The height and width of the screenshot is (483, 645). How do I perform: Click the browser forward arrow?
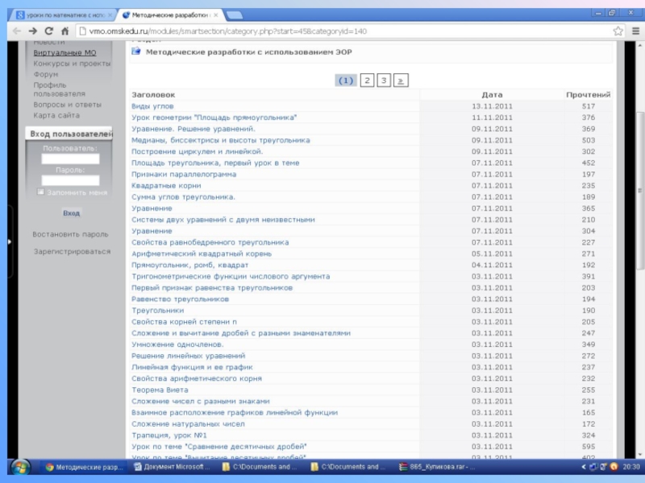click(x=33, y=31)
